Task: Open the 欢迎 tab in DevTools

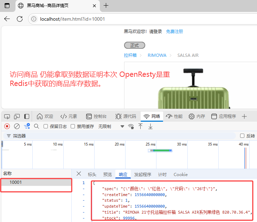Action: [45, 116]
